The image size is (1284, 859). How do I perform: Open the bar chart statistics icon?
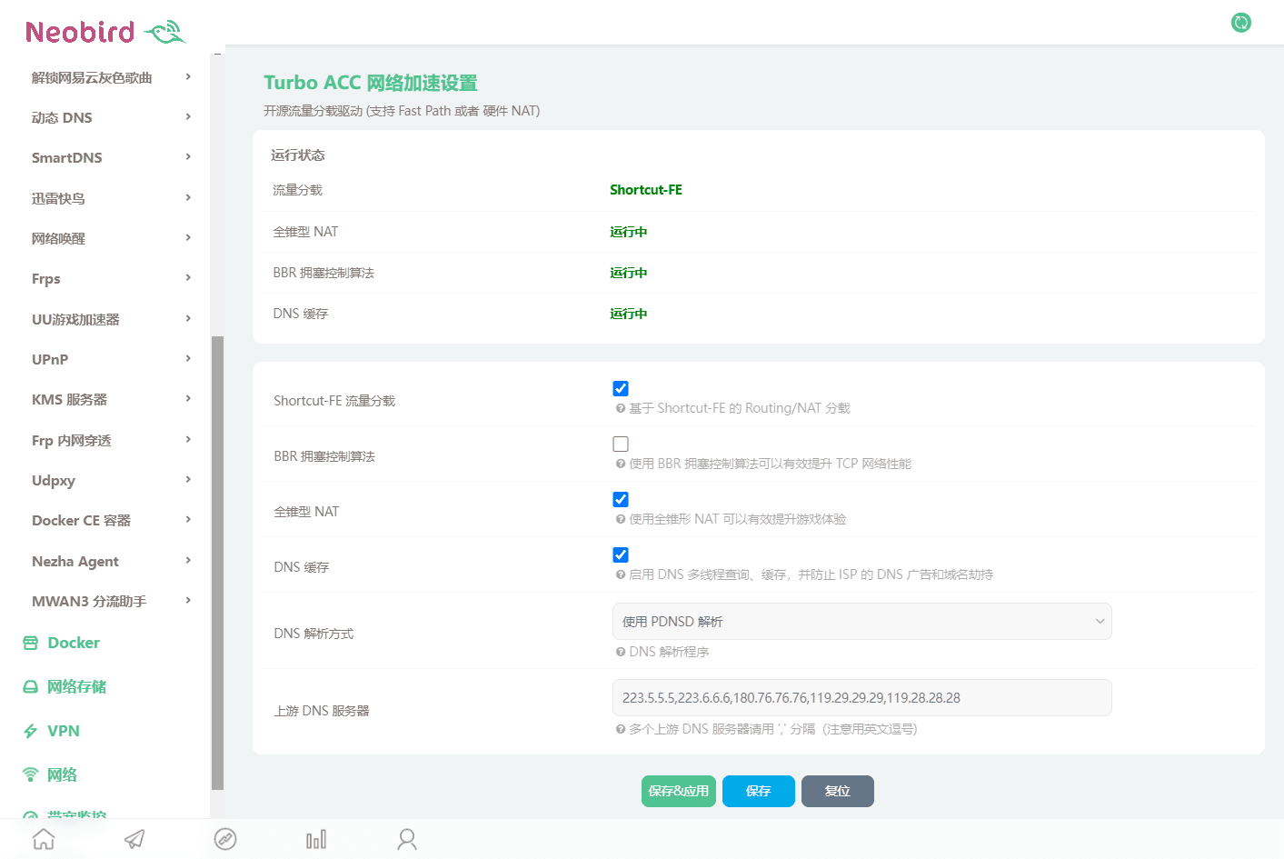pyautogui.click(x=316, y=839)
